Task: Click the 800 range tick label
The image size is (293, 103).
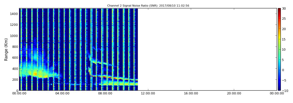Action: click(x=15, y=47)
